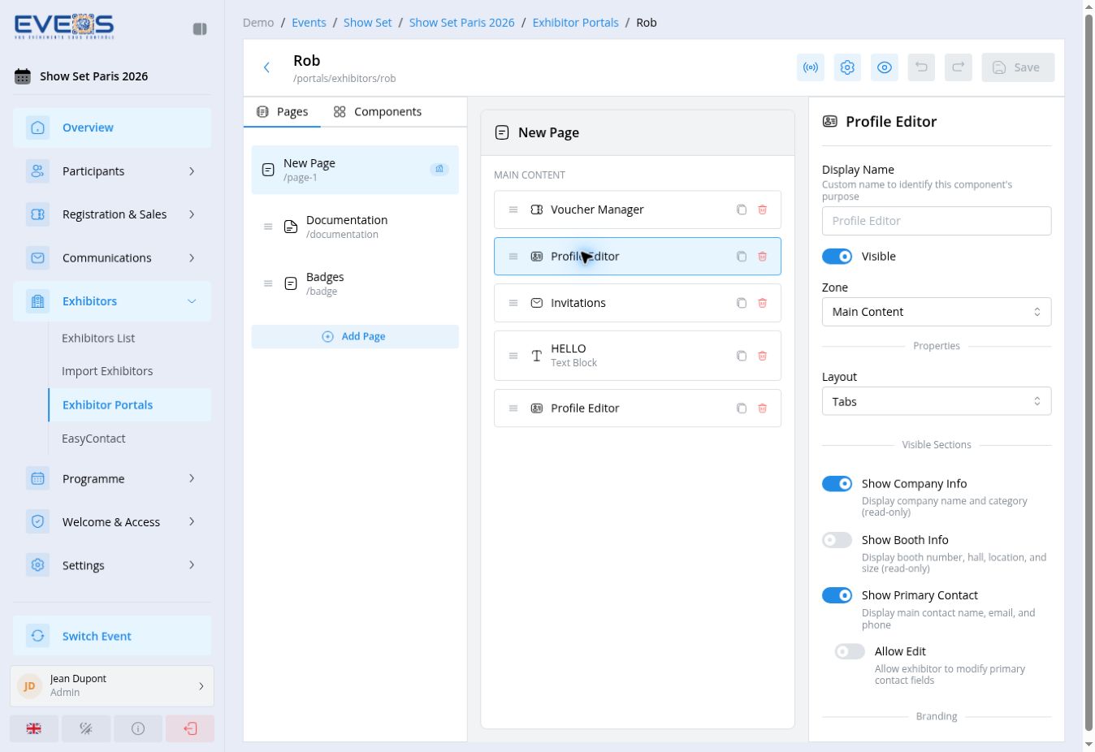Click the back arrow beside Rob

[x=266, y=67]
